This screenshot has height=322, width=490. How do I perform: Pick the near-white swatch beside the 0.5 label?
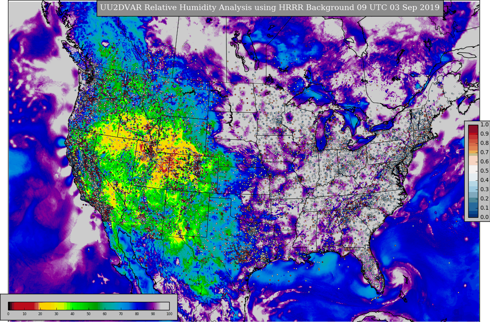473,169
